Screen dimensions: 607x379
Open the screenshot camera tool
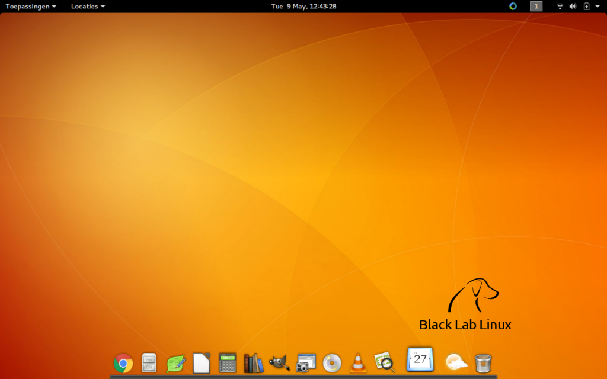(306, 362)
